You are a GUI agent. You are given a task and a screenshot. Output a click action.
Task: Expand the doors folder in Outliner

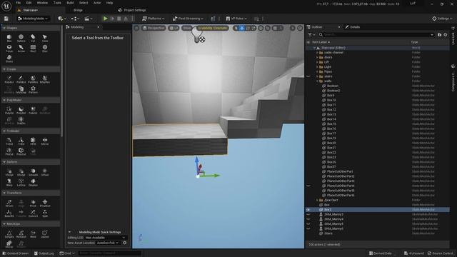click(317, 57)
